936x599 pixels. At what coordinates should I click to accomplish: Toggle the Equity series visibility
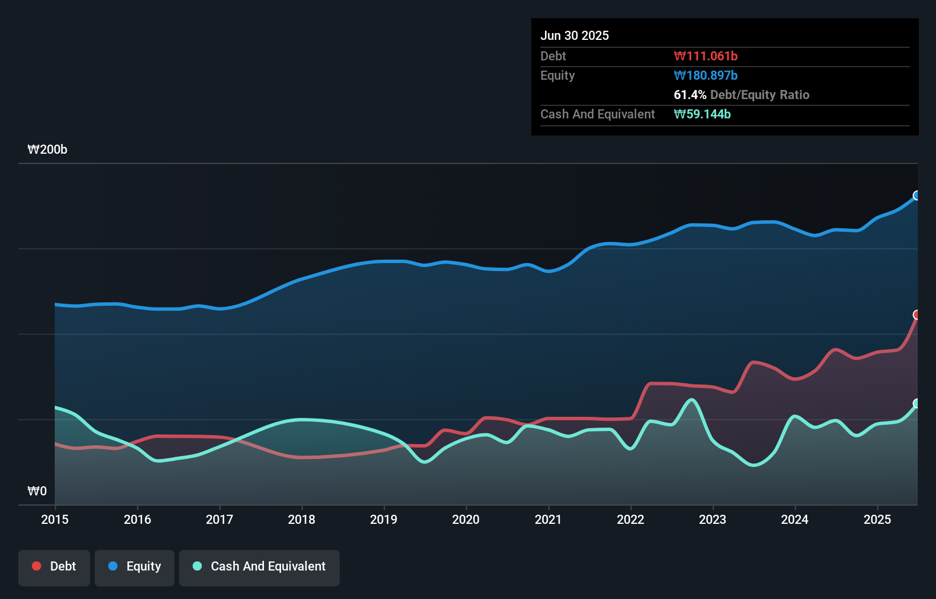click(x=134, y=567)
